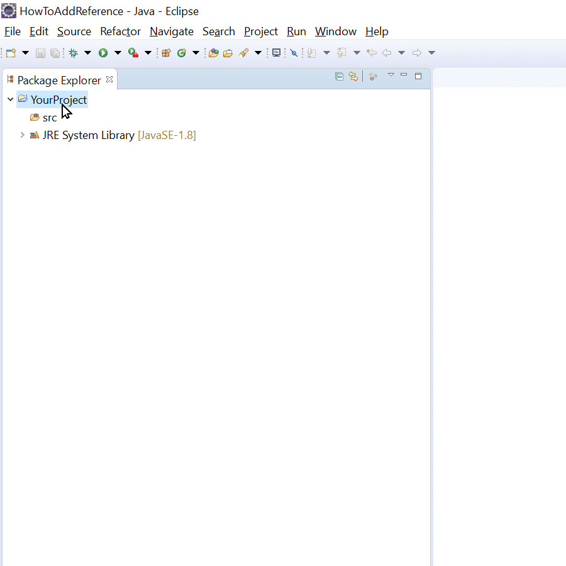
Task: Click the Save All toolbar icon
Action: click(x=55, y=53)
